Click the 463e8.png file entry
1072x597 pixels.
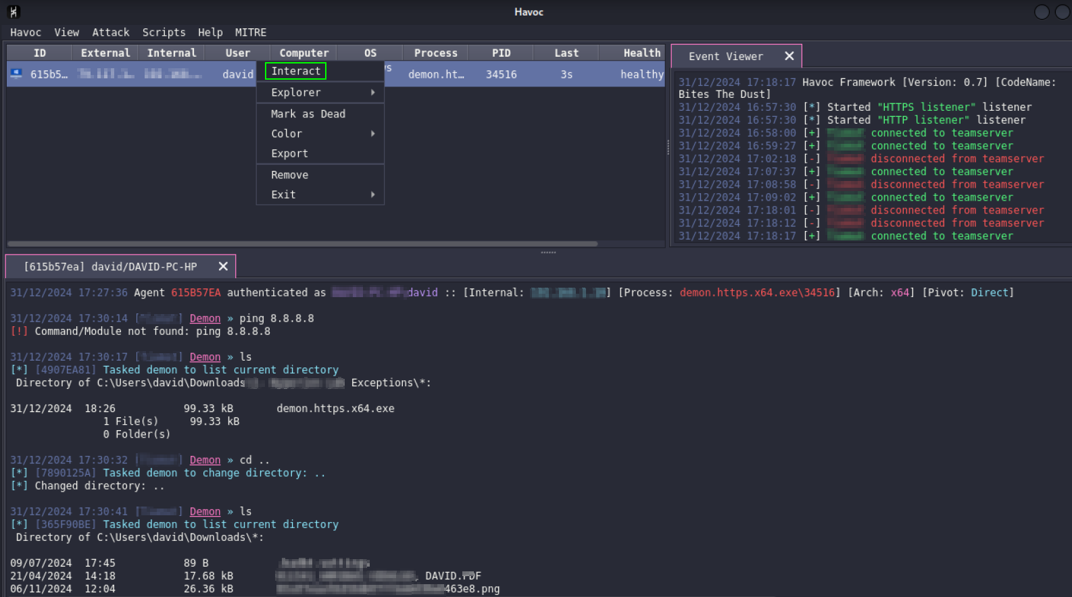[472, 589]
